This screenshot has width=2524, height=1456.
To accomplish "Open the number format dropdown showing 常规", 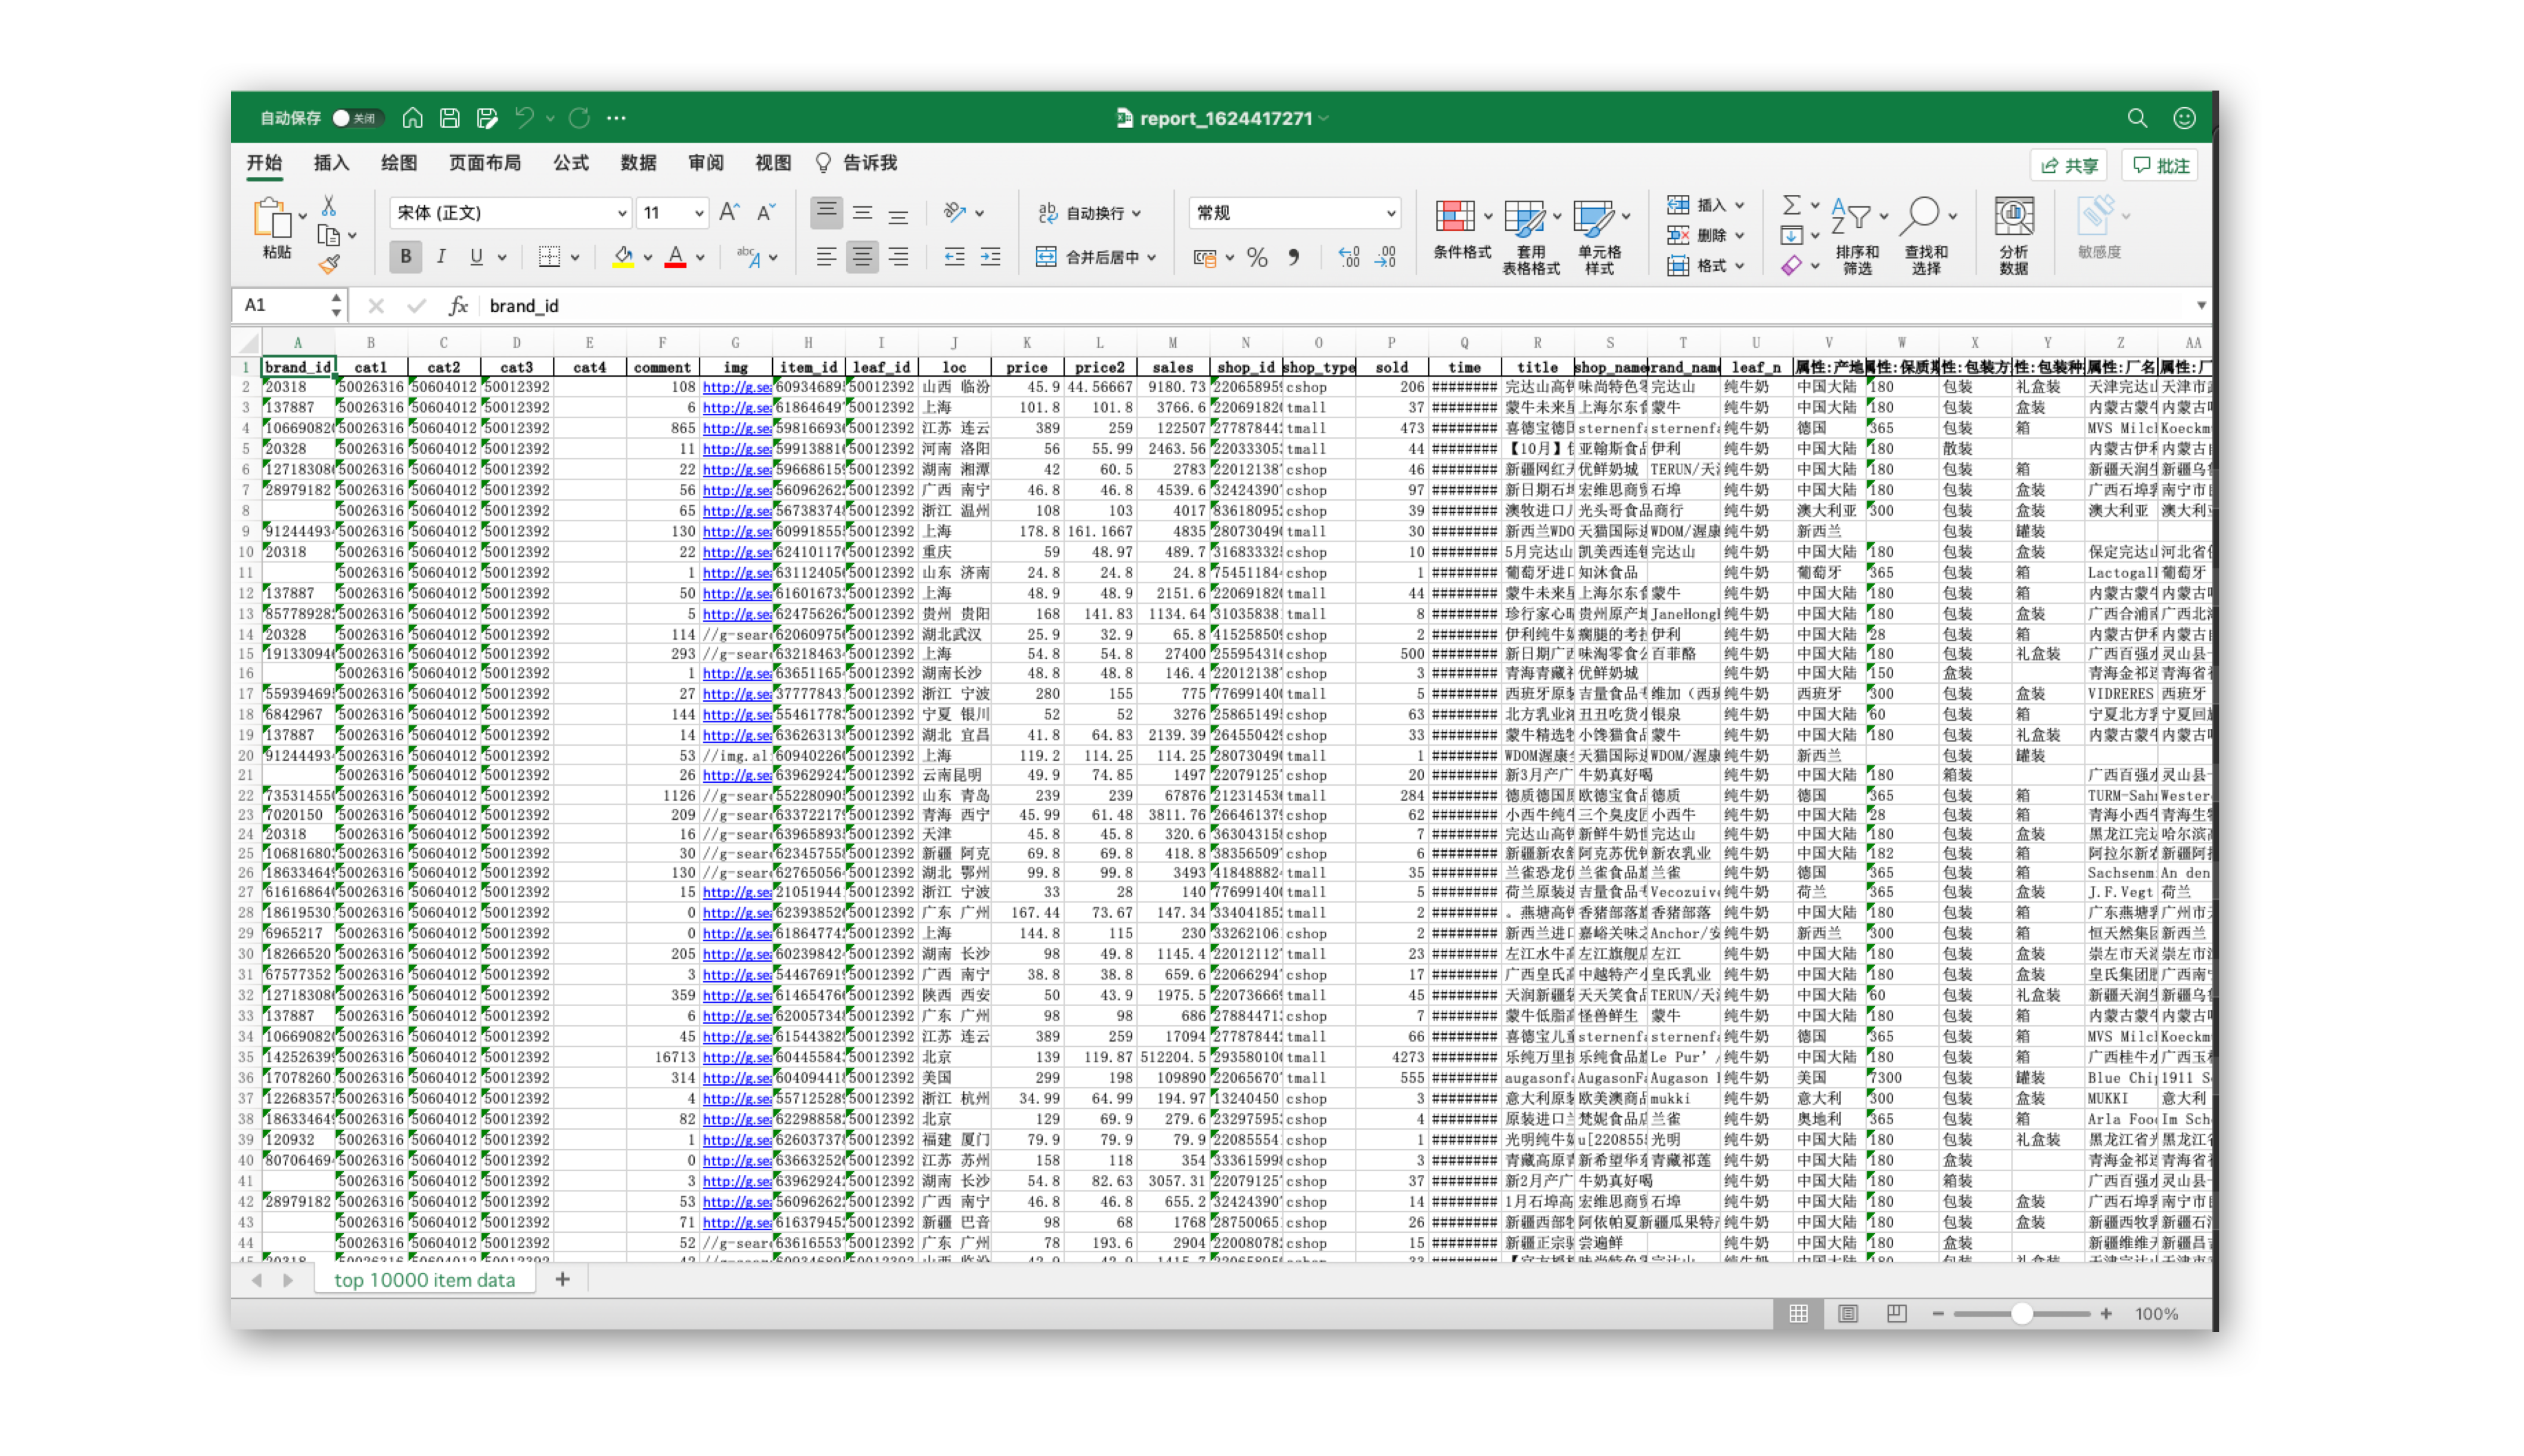I will (1390, 213).
